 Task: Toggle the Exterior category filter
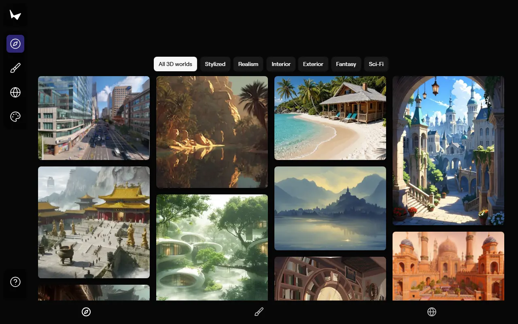click(x=313, y=64)
